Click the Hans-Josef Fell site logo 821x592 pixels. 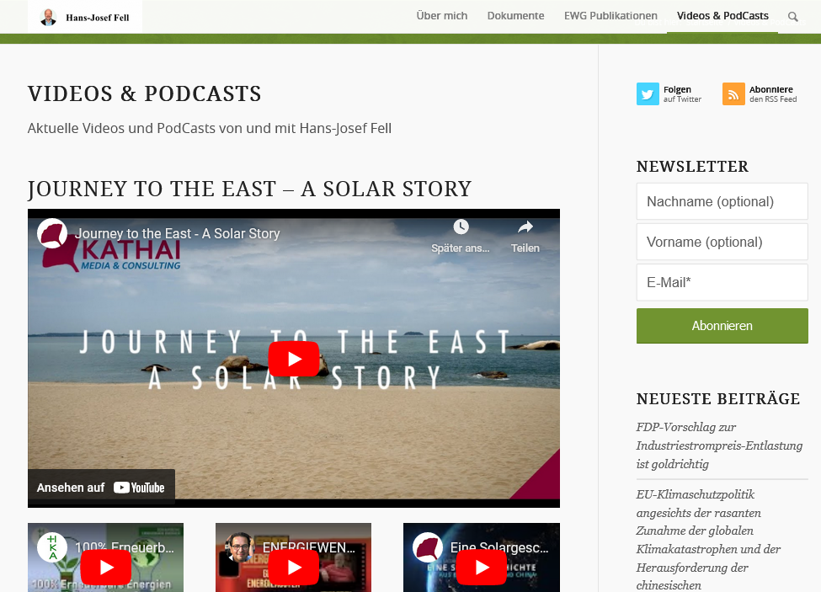coord(85,17)
